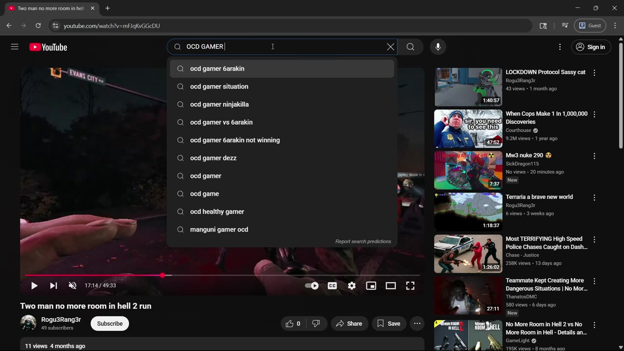Open options for LOCKDOWN Protocol Sassy cat video
The height and width of the screenshot is (351, 624).
[594, 73]
